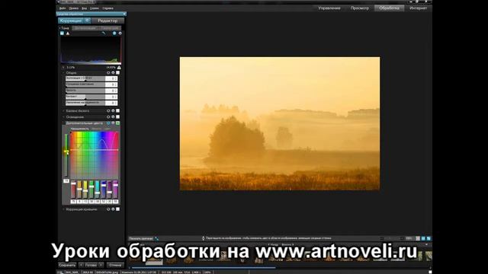The height and width of the screenshot is (274, 488).
Task: Click the save preset icon above the histogram
Action: (x=62, y=33)
